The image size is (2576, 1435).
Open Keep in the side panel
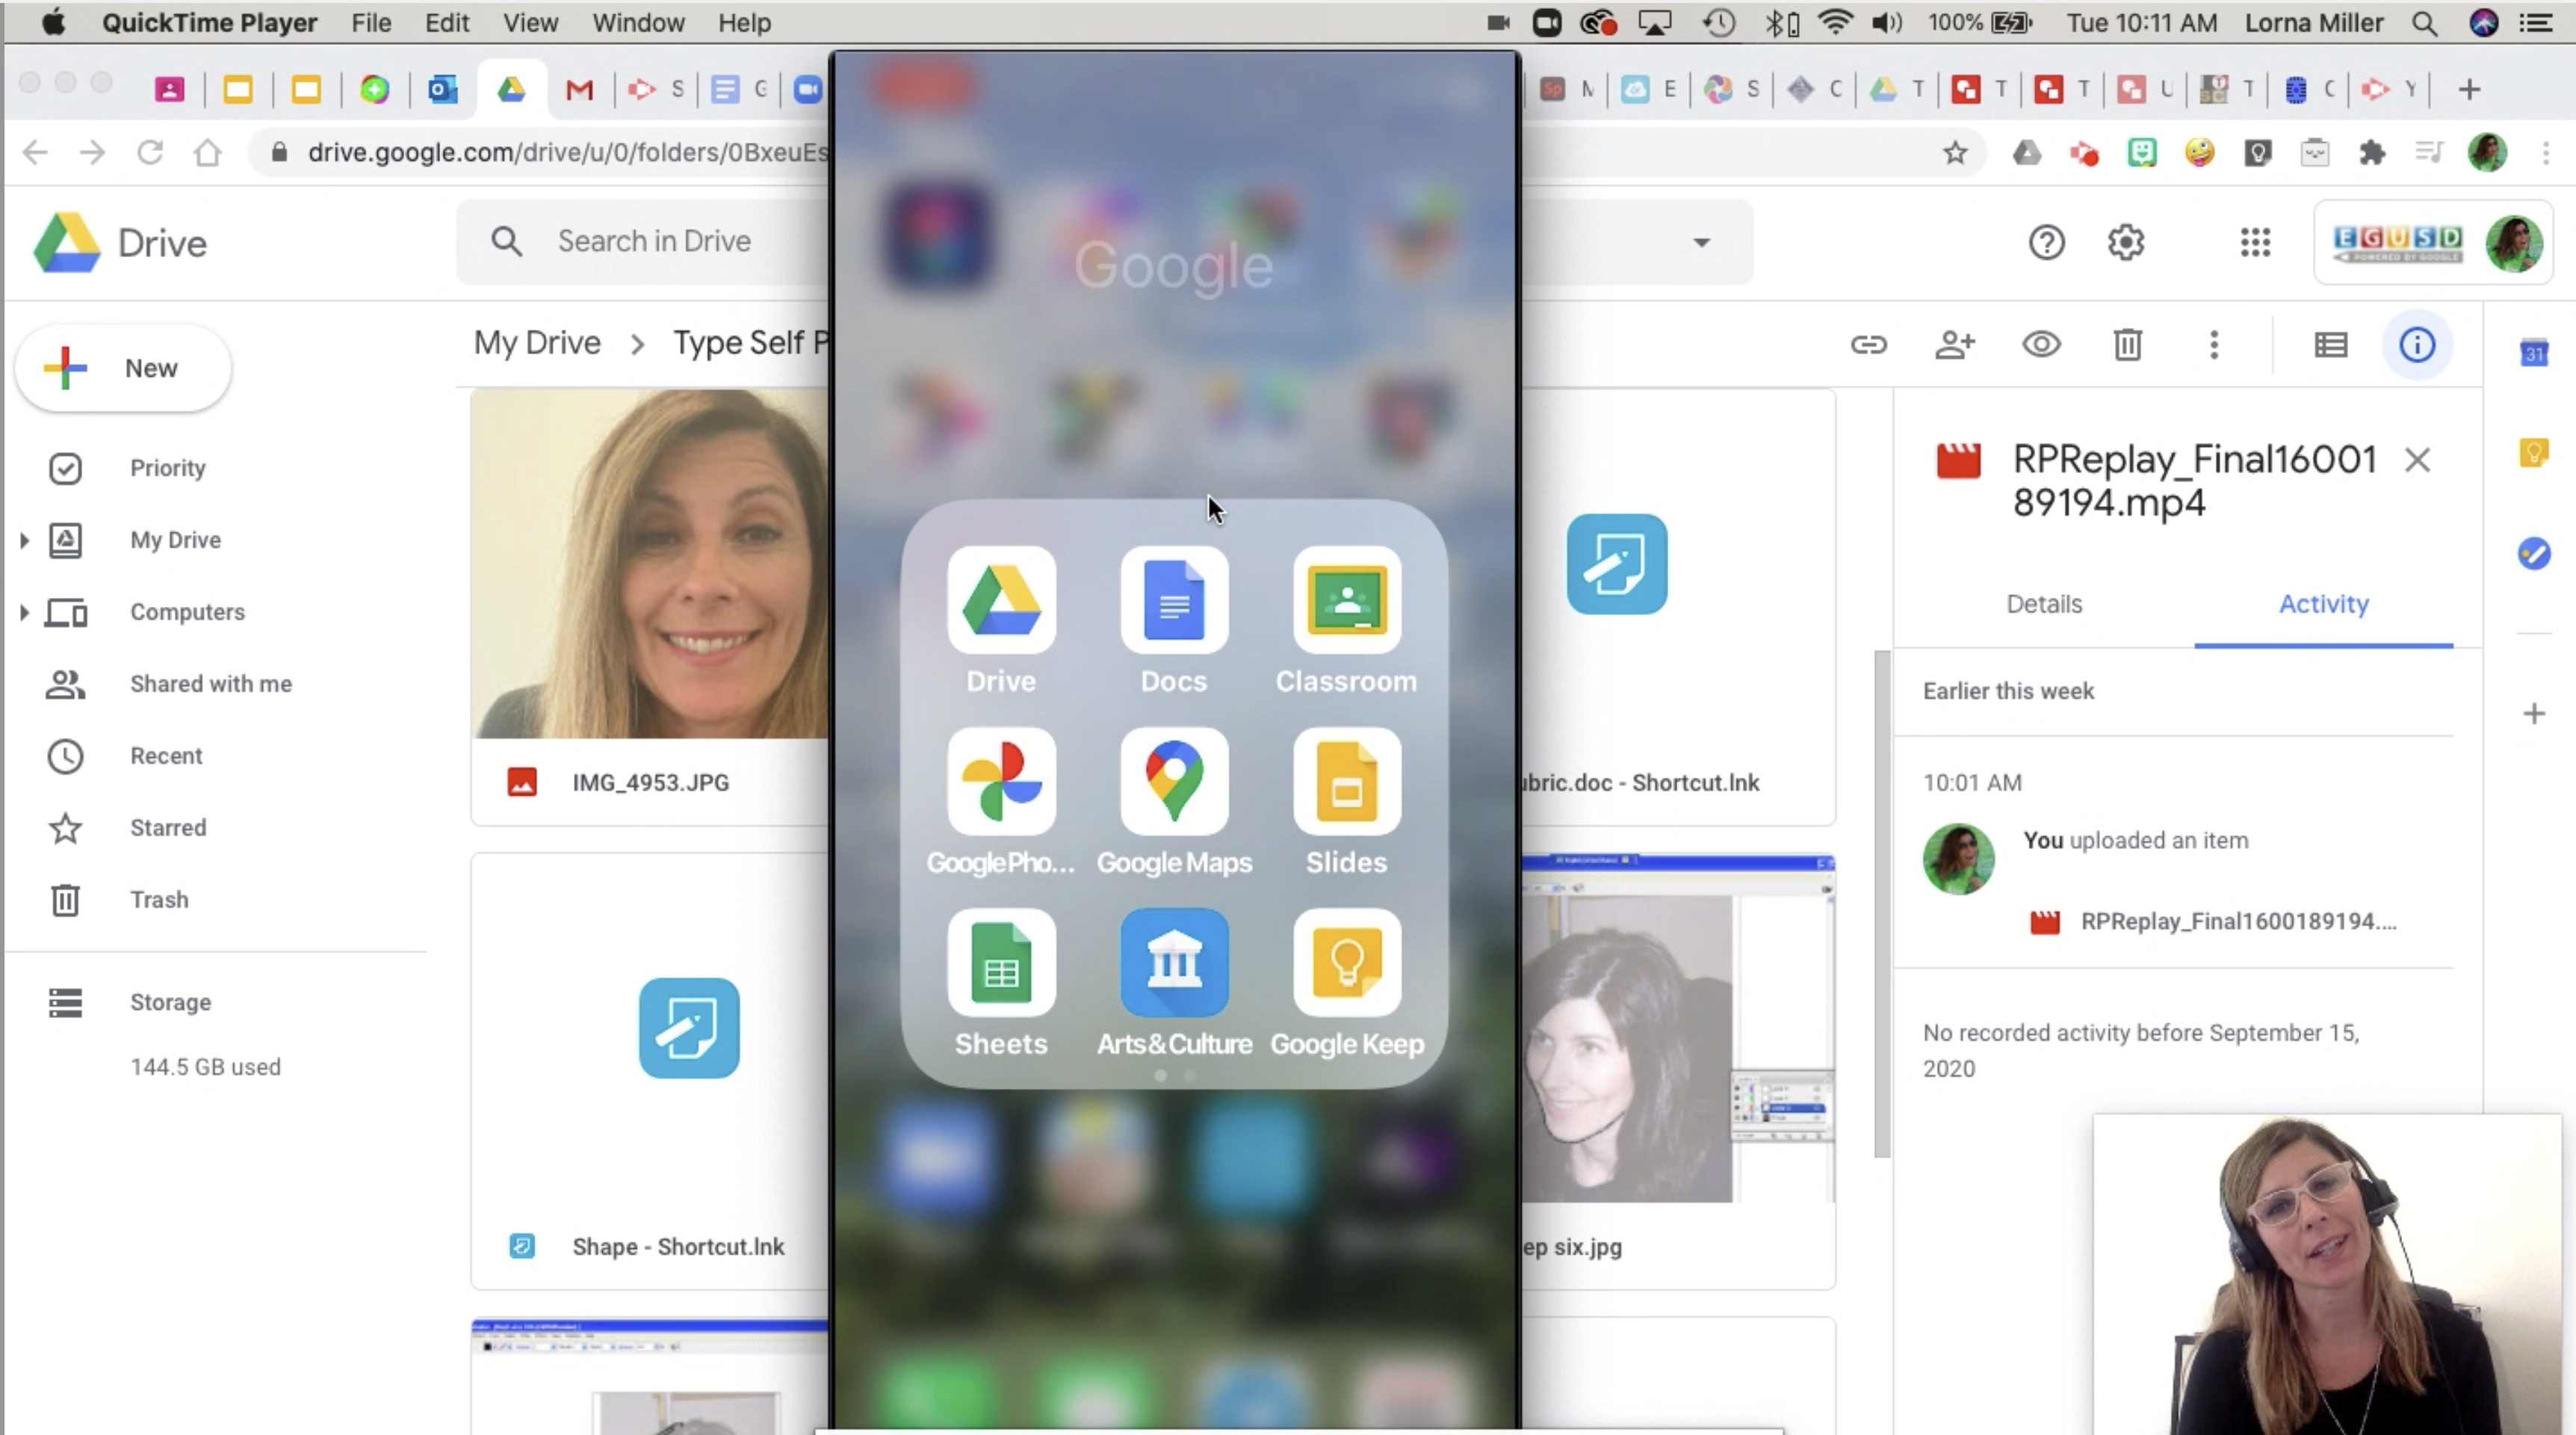pyautogui.click(x=2533, y=454)
